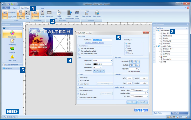Open PACS Registration
191x120 pixels.
point(70,14)
